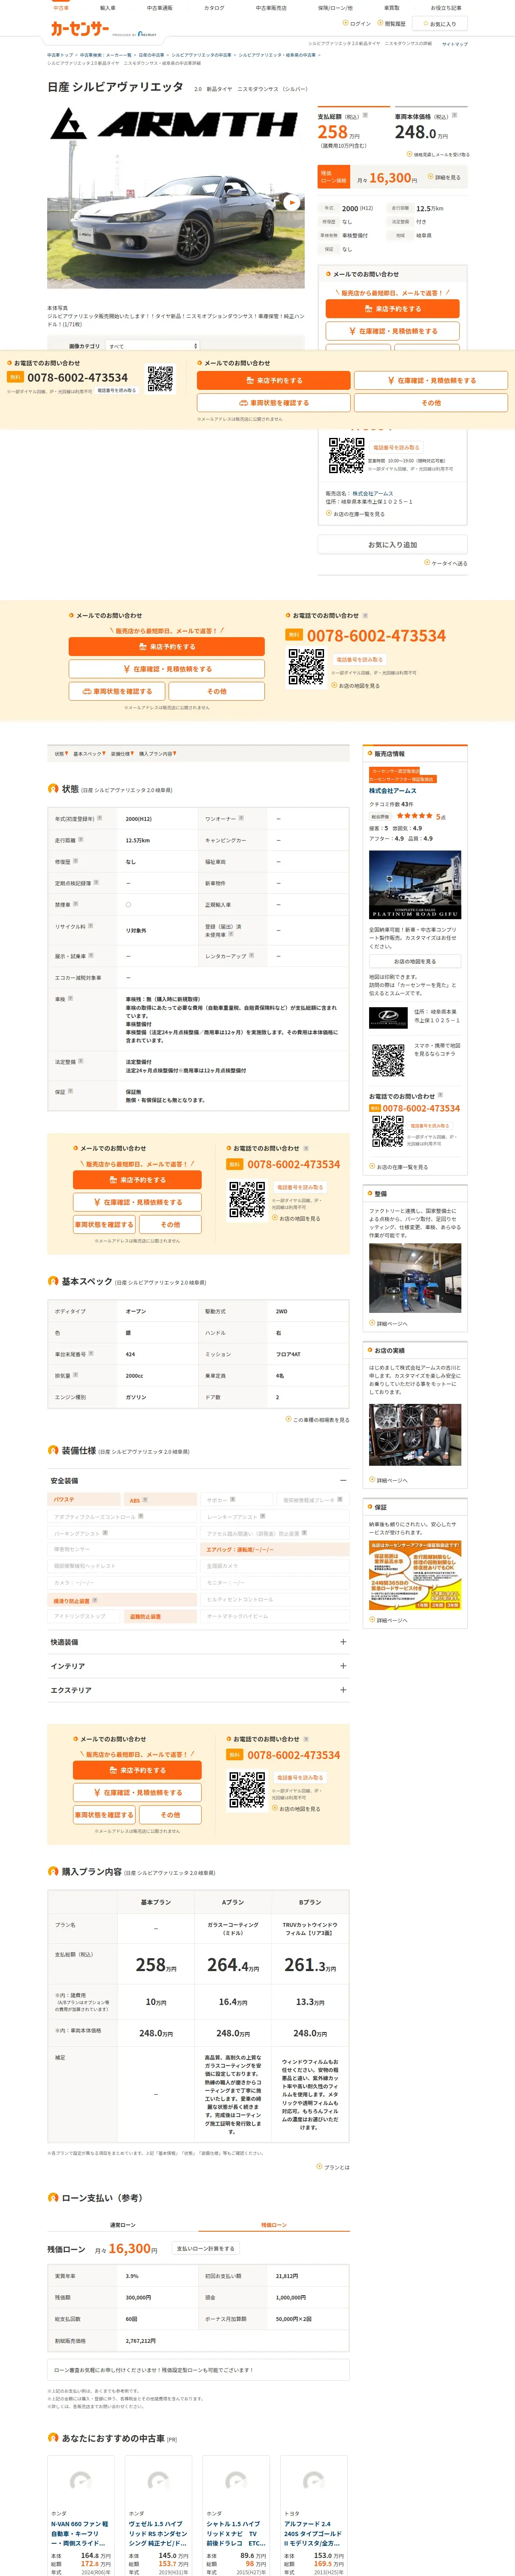The width and height of the screenshot is (515, 2576).
Task: Click the help icon beside 走行距離 in 状態 table
Action: 82,840
